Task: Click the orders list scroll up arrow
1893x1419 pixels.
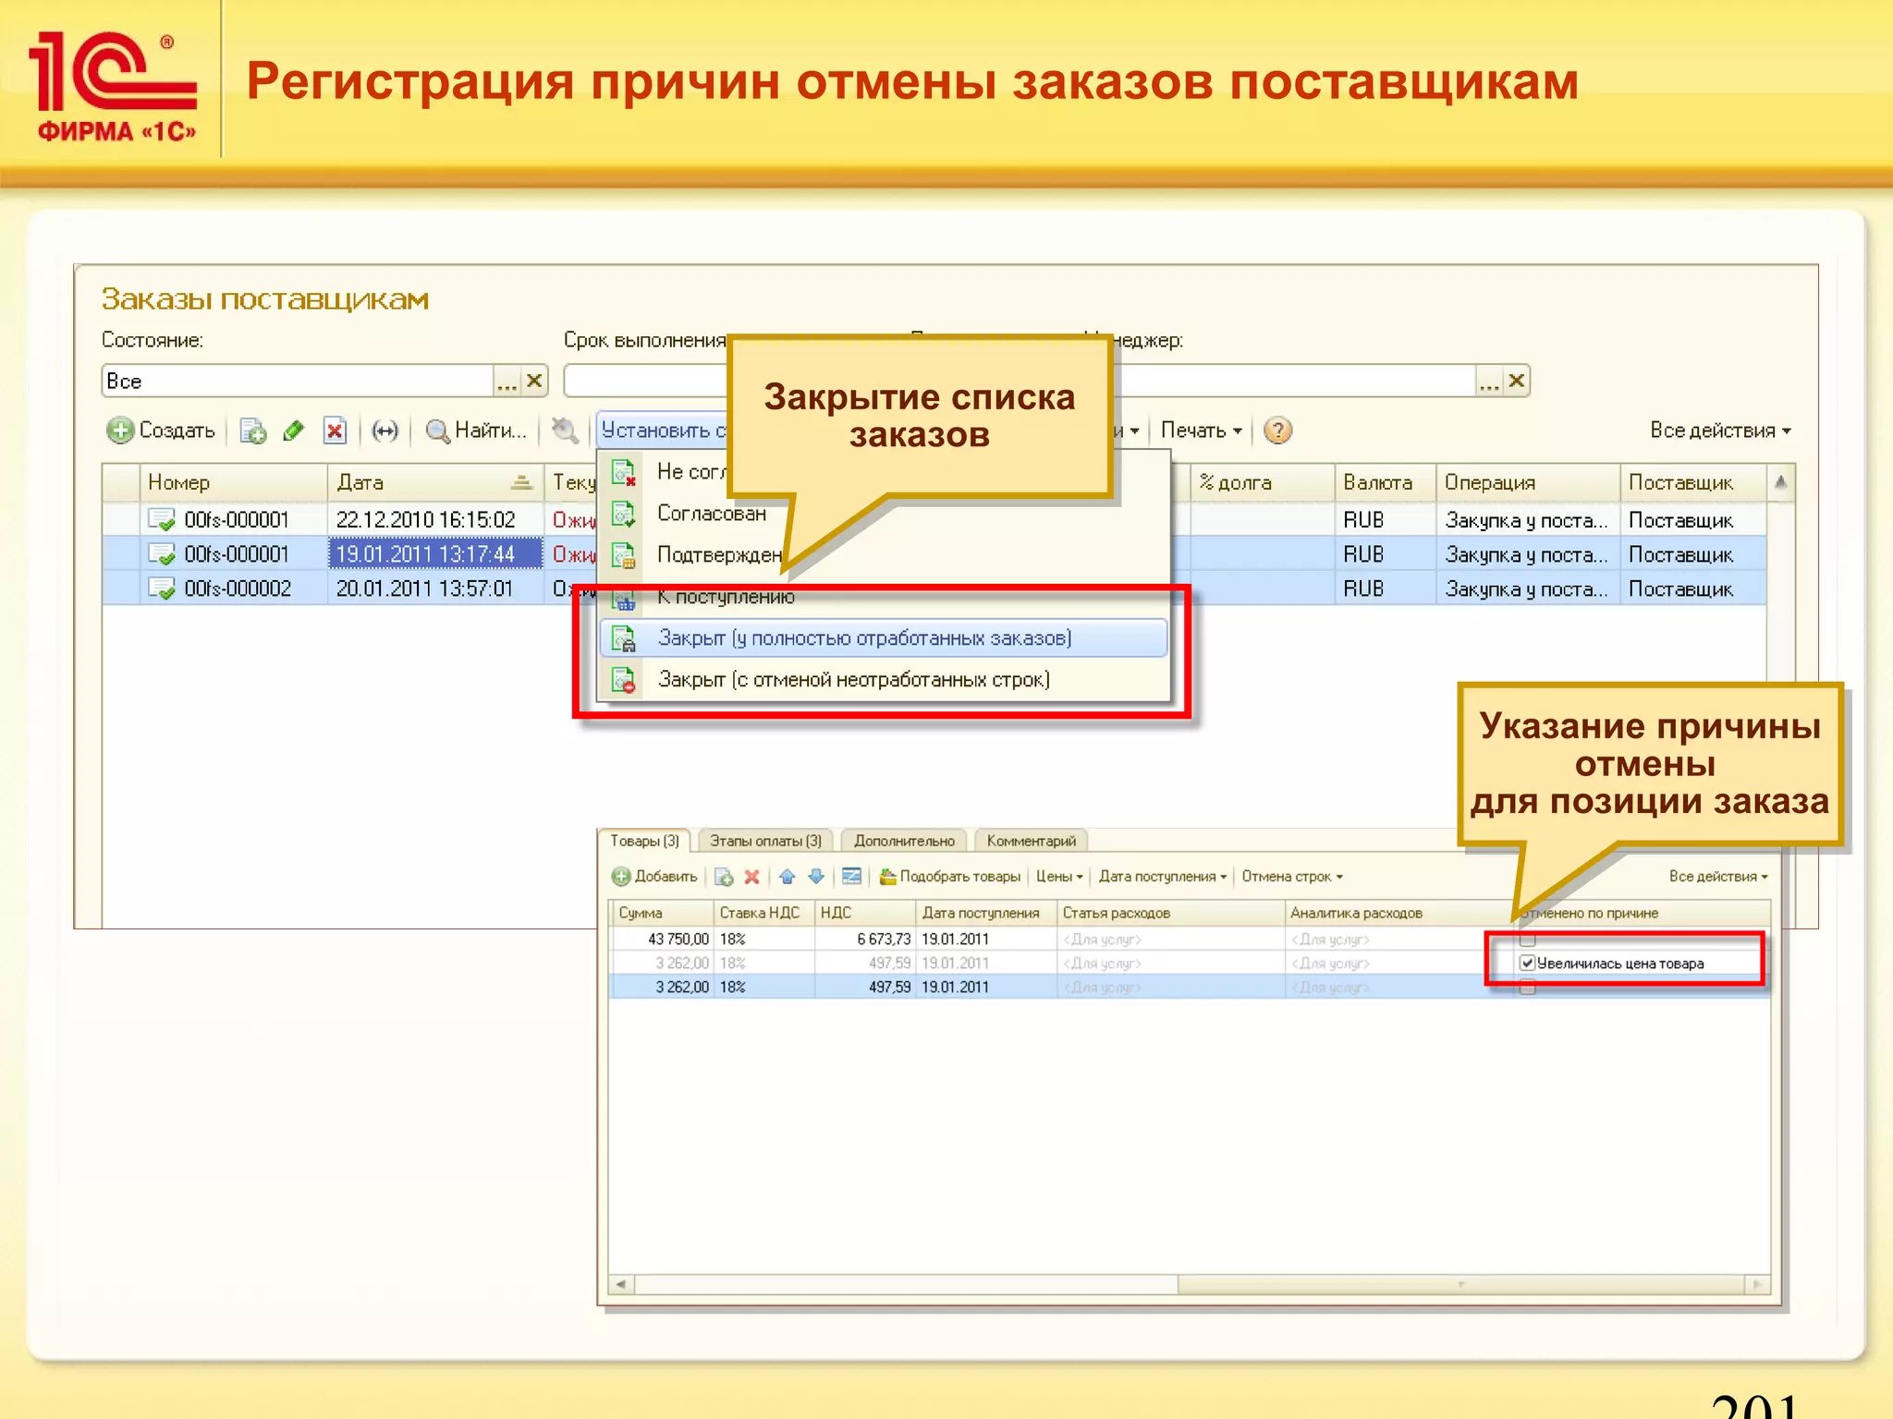Action: pos(1780,481)
